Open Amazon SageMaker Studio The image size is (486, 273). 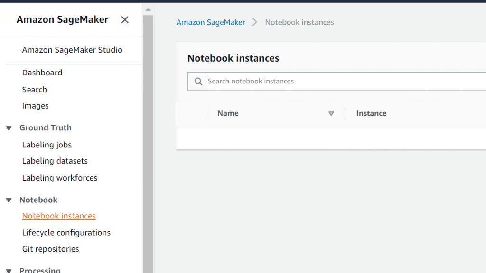click(x=72, y=50)
